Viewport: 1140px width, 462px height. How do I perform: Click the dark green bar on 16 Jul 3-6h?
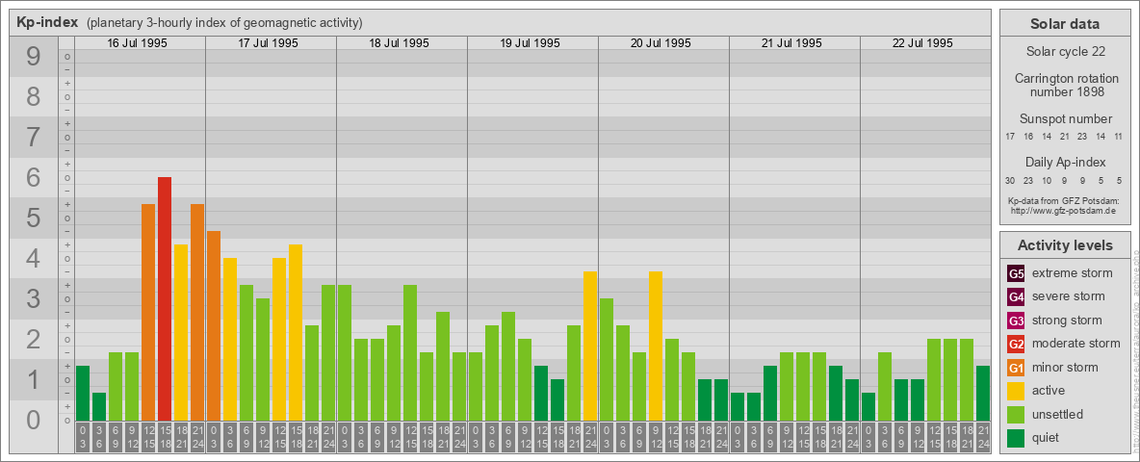click(x=99, y=406)
